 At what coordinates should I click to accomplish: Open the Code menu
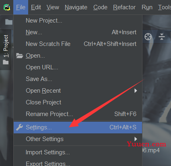pyautogui.click(x=100, y=7)
